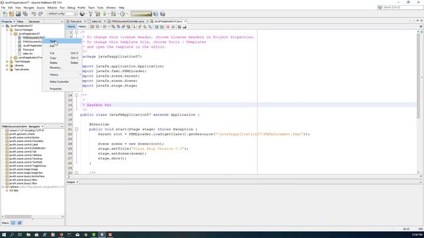Click the Redo toolbar icon
This screenshot has height=238, width=424.
40,14
